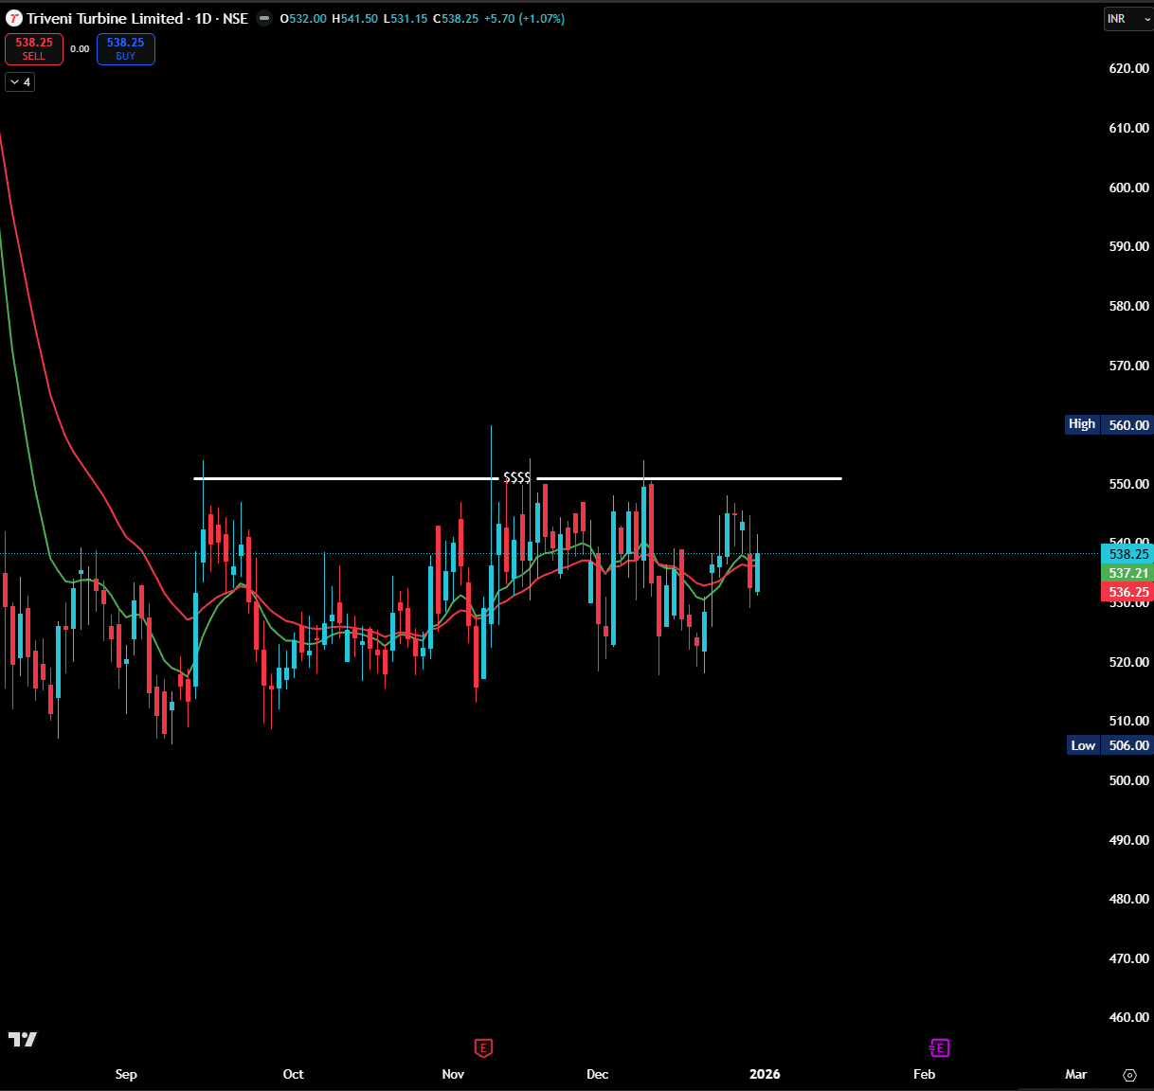This screenshot has height=1091, width=1154.
Task: Click the High 560.00 price label
Action: click(1109, 424)
